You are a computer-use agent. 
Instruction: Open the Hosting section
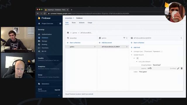[x=44, y=44]
